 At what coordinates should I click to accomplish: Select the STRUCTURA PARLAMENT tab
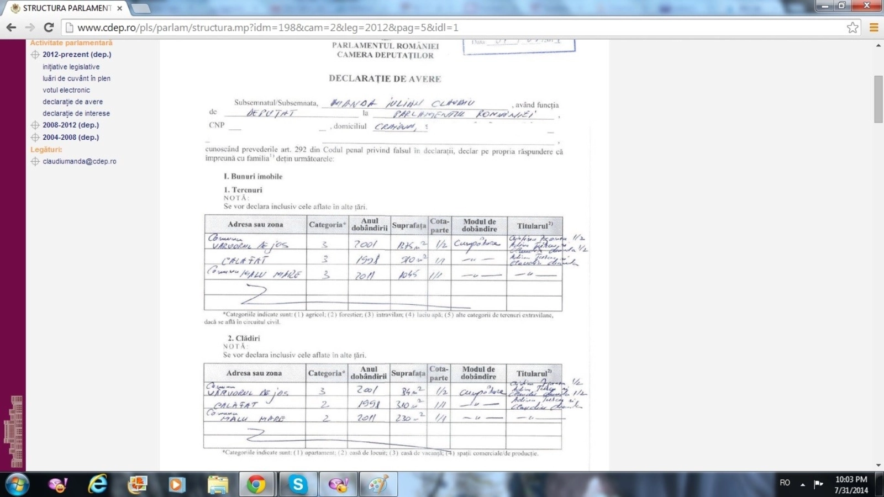tap(66, 8)
